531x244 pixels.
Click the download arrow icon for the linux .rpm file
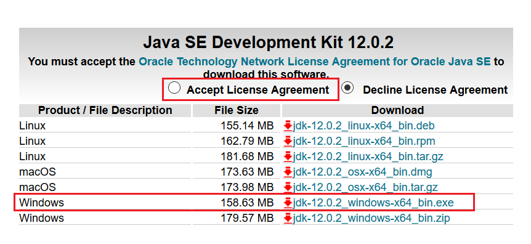coord(288,141)
